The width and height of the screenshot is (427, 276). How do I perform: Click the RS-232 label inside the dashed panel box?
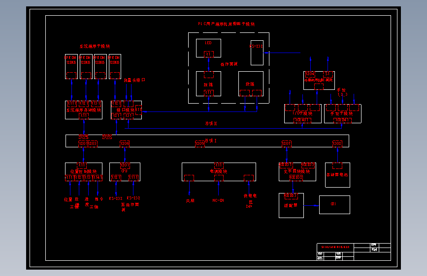(x=257, y=46)
